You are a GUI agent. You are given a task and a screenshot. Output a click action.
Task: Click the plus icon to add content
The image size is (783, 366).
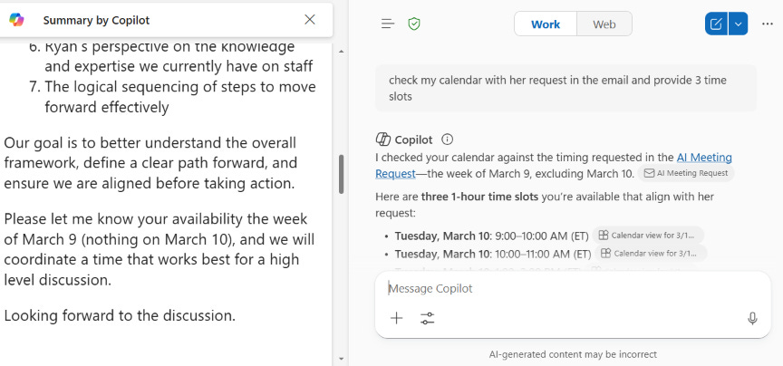[x=397, y=318]
